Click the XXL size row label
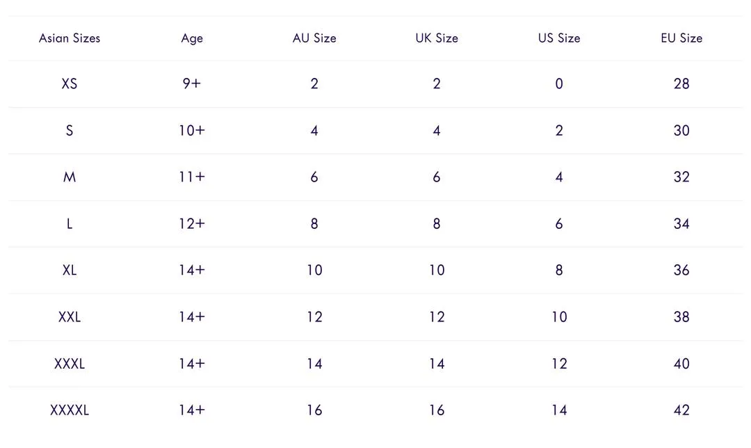Image resolution: width=751 pixels, height=448 pixels. click(x=70, y=317)
